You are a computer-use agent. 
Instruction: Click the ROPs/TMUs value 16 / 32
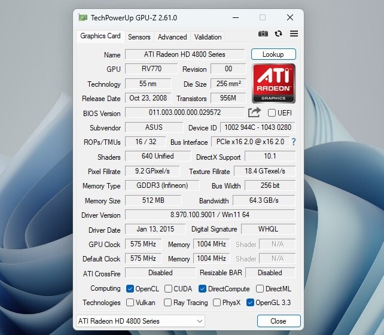tap(145, 142)
